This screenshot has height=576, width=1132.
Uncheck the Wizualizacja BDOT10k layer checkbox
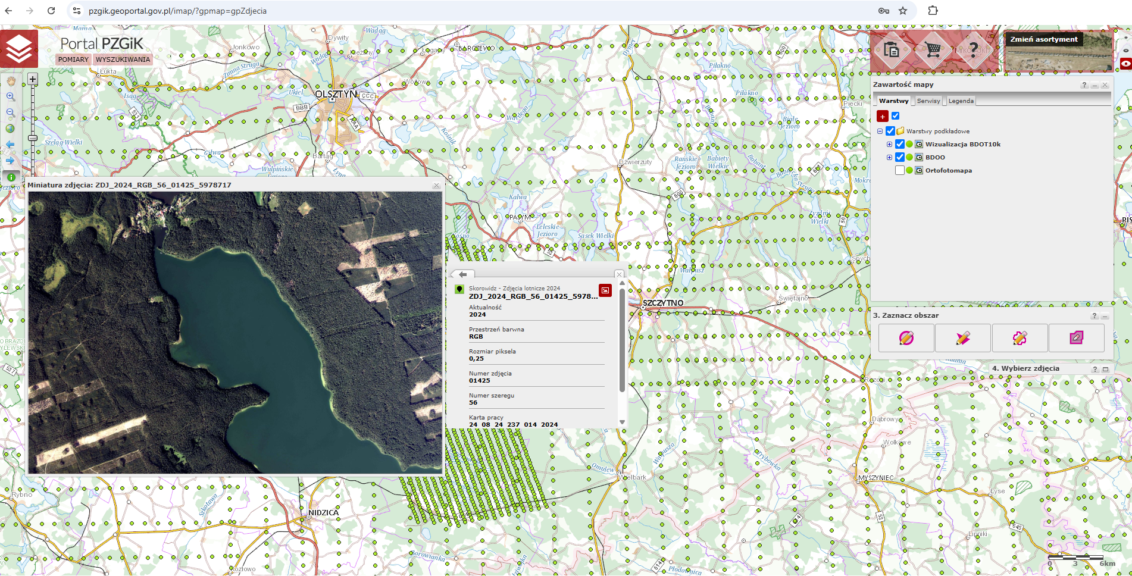tap(900, 144)
